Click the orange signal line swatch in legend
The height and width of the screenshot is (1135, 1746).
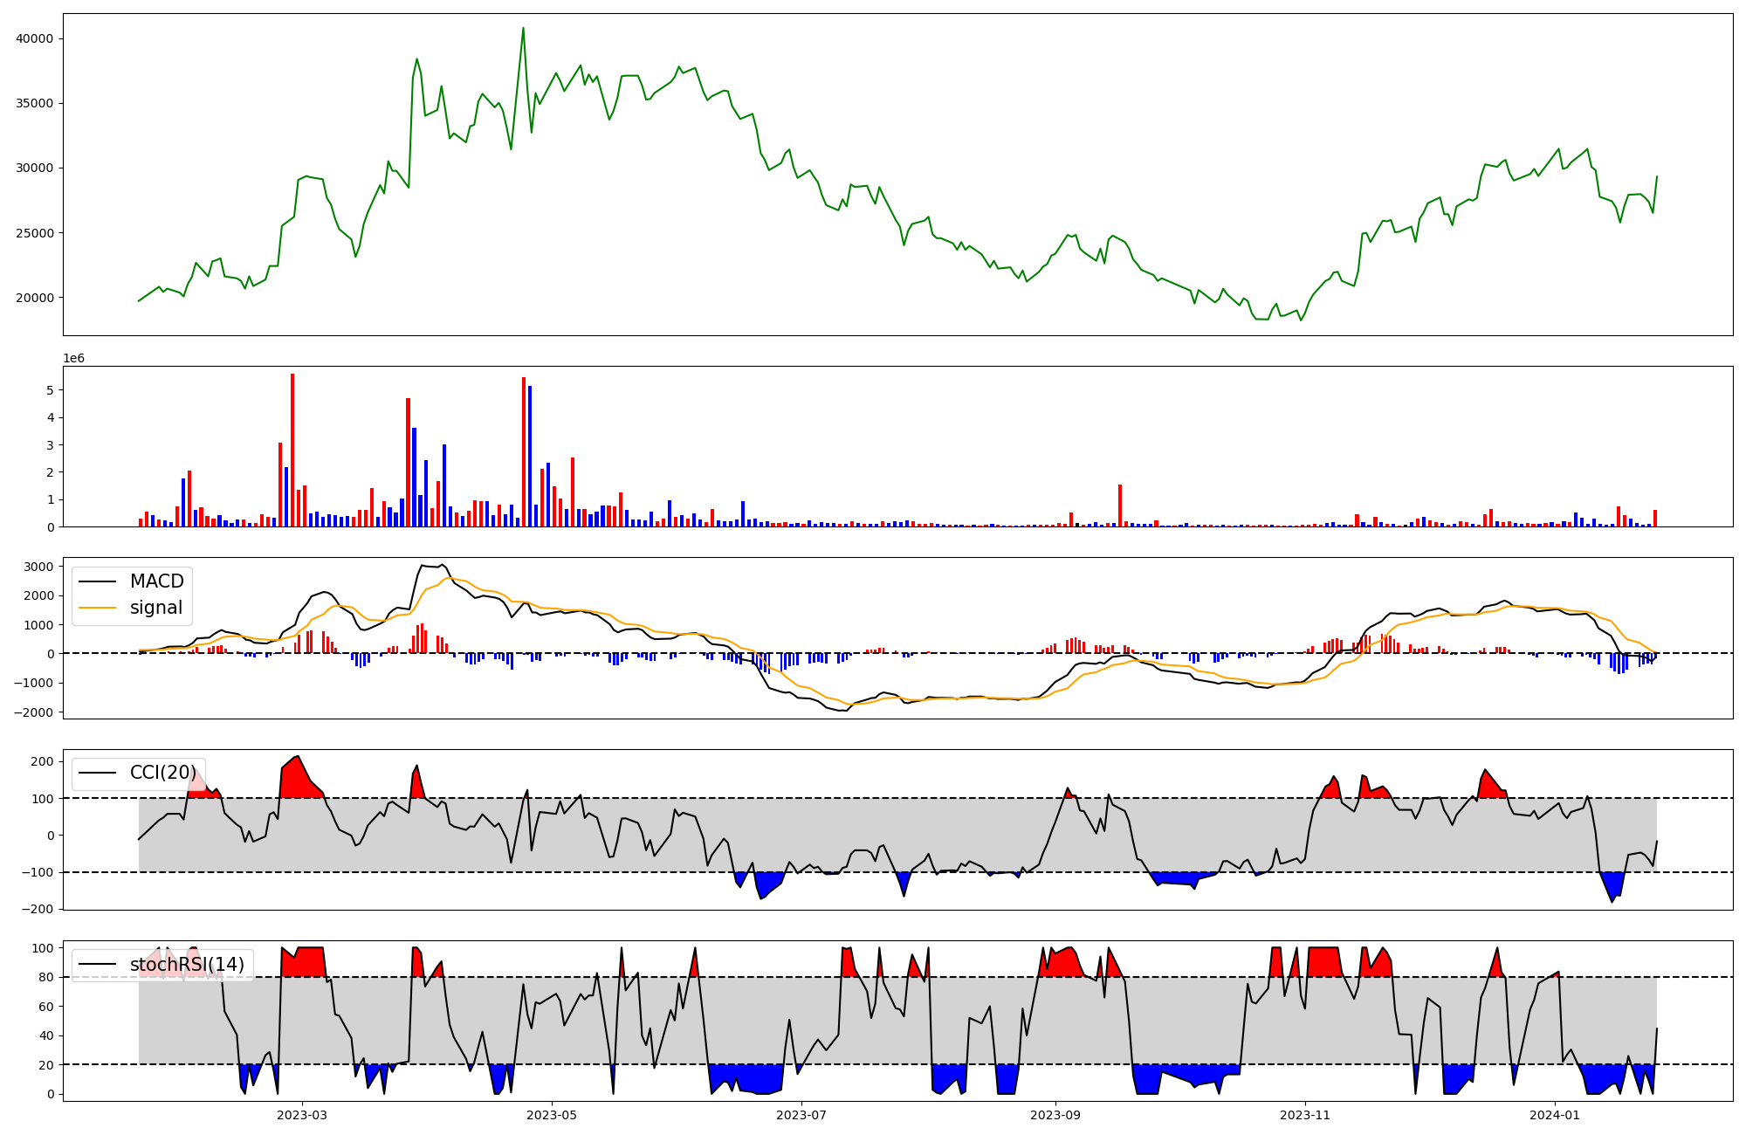(x=97, y=608)
